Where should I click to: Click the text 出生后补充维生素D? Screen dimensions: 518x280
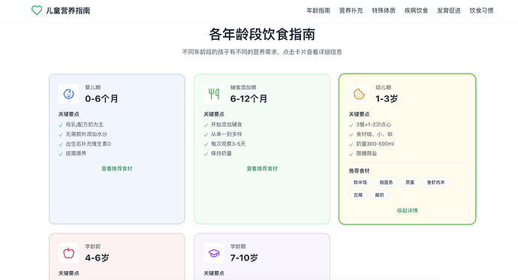click(x=88, y=144)
